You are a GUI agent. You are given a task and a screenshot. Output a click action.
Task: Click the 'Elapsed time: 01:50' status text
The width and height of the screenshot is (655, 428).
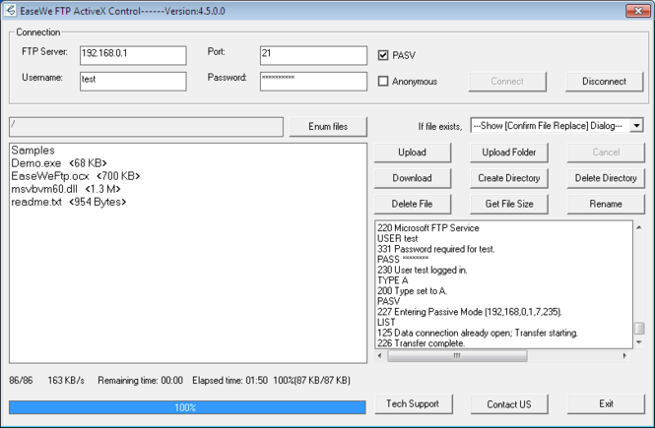point(229,380)
